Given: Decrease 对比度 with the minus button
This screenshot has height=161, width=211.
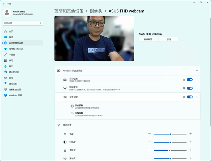Looking at the screenshot, I should (149, 142).
